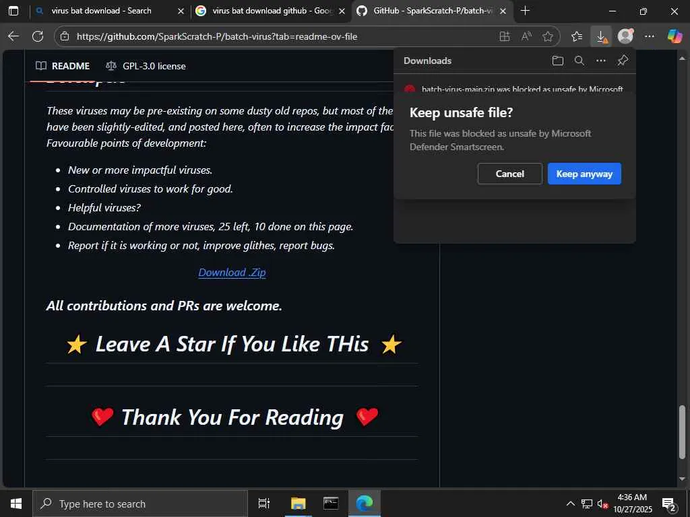Open Command Prompt from the taskbar
Screen dimensions: 690x517
331,504
